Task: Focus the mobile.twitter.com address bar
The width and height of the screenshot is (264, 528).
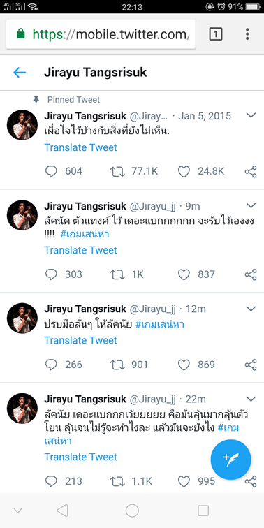Action: point(101,34)
